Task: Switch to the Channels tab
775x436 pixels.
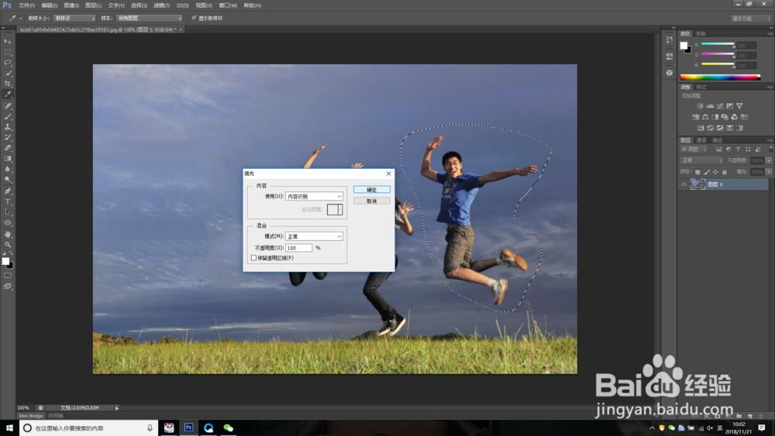Action: coord(701,140)
